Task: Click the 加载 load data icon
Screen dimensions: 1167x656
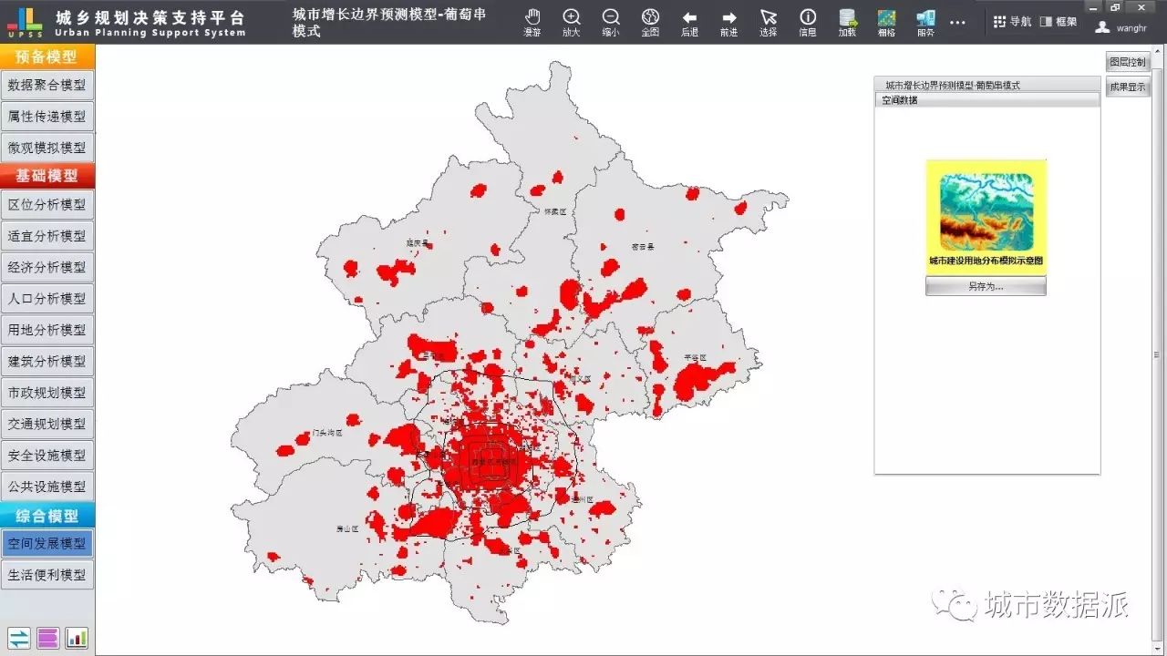Action: pyautogui.click(x=847, y=23)
